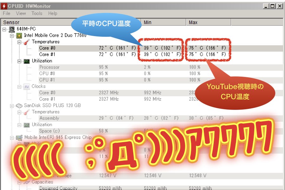
Task: Click the 12.547 V voltage value
Action: (108, 176)
